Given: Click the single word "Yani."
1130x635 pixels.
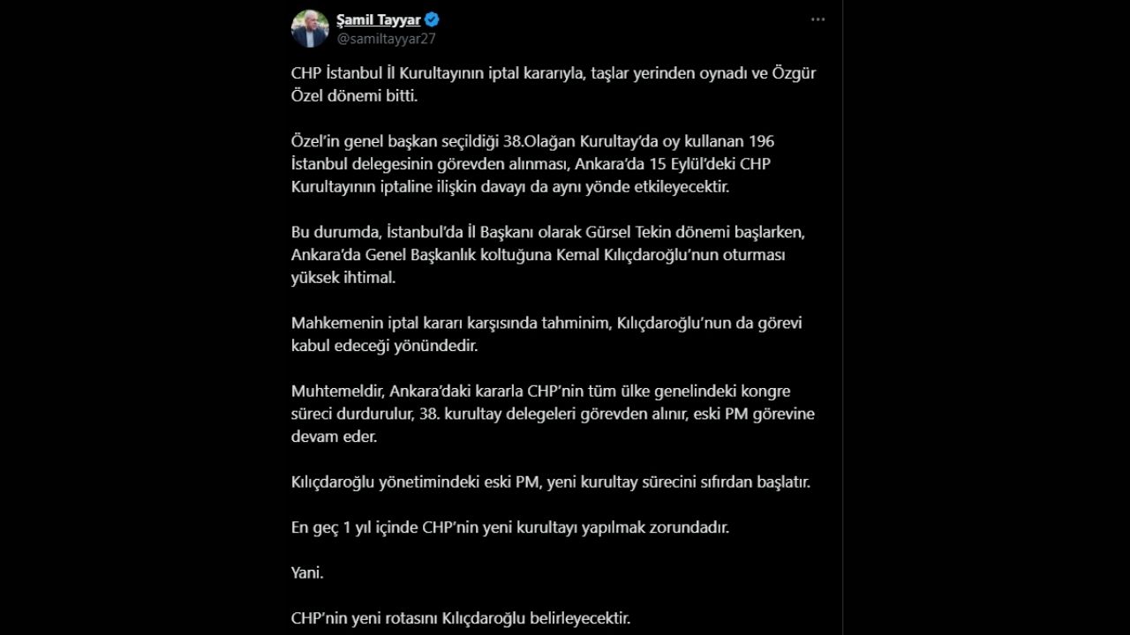Looking at the screenshot, I should click(x=307, y=573).
